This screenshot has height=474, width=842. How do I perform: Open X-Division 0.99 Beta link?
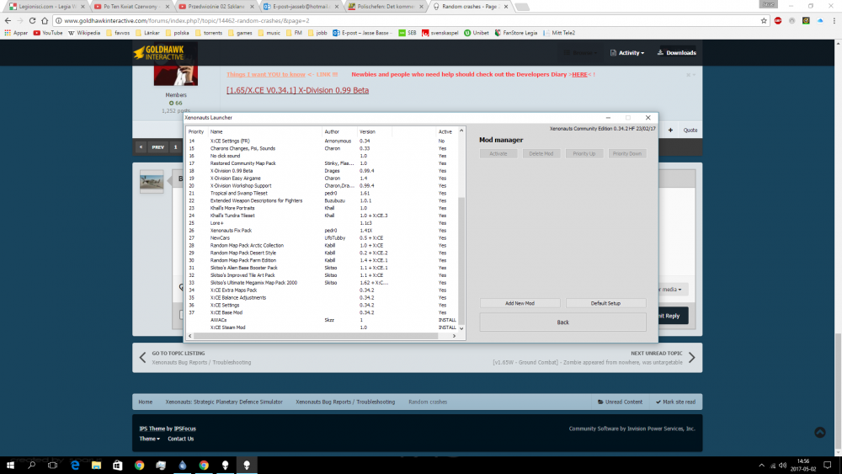click(x=297, y=90)
